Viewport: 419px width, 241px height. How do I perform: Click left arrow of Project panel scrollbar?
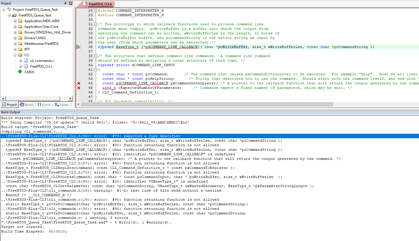pos(3,99)
